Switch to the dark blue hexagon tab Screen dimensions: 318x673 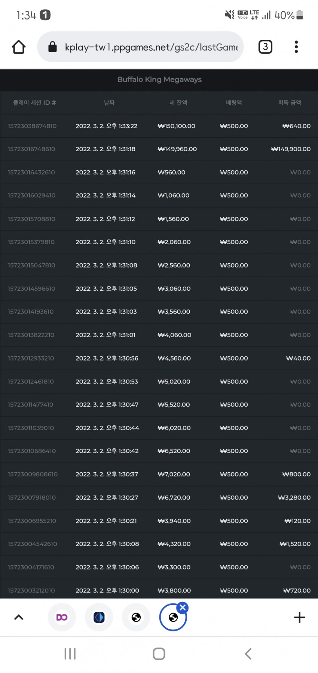(x=99, y=617)
